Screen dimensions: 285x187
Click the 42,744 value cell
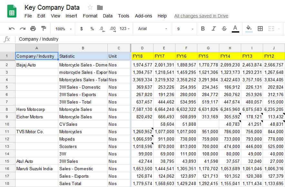[x=142, y=161]
